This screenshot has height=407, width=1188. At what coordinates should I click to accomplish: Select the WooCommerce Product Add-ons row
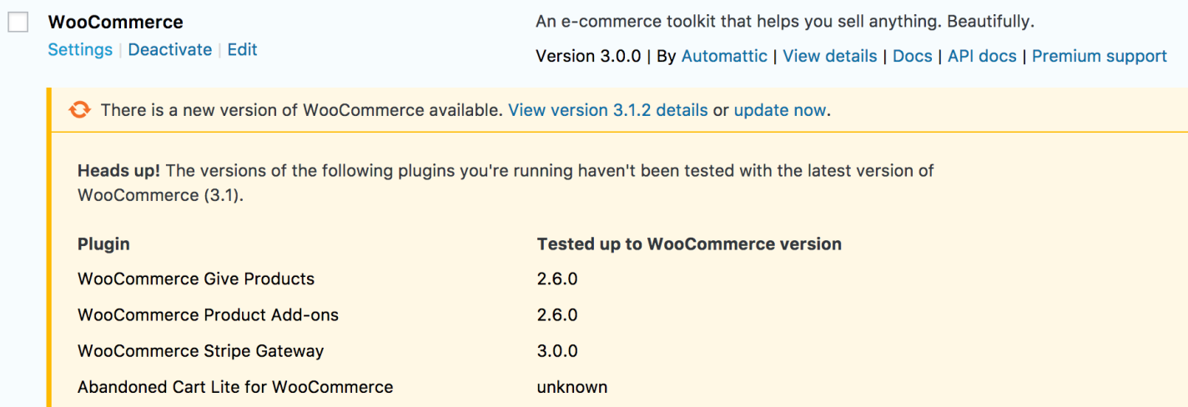[x=208, y=315]
